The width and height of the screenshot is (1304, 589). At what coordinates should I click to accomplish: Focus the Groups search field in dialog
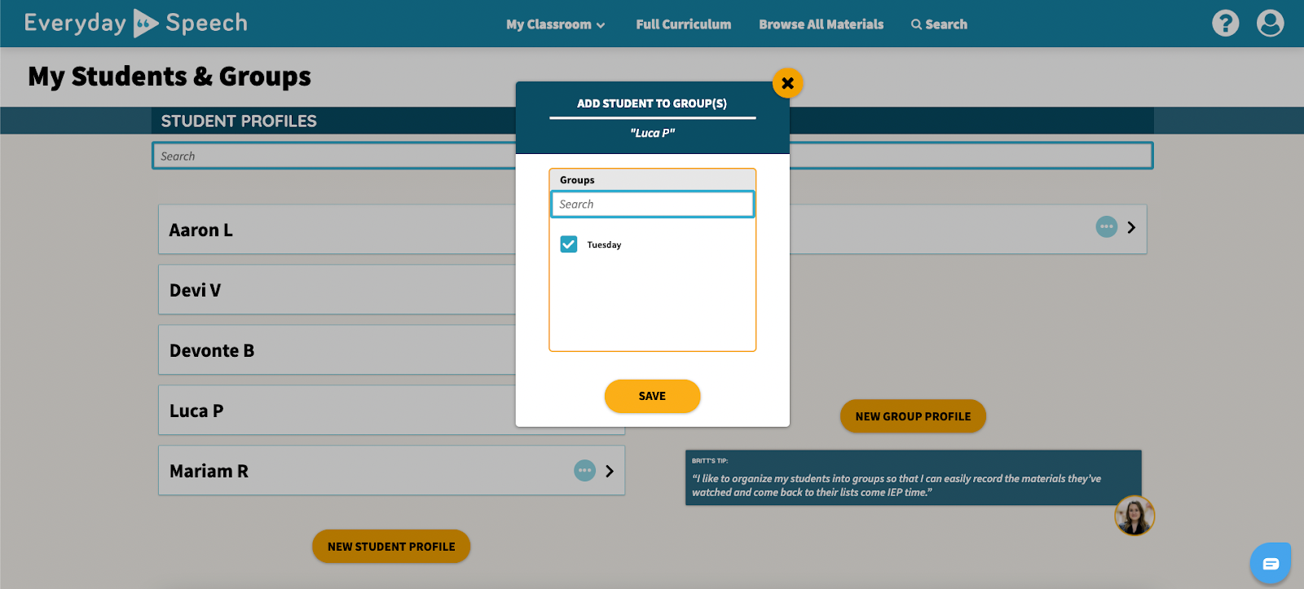(652, 204)
